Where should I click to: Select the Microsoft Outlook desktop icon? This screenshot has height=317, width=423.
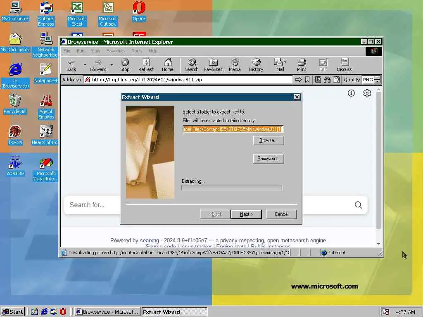coord(108,14)
